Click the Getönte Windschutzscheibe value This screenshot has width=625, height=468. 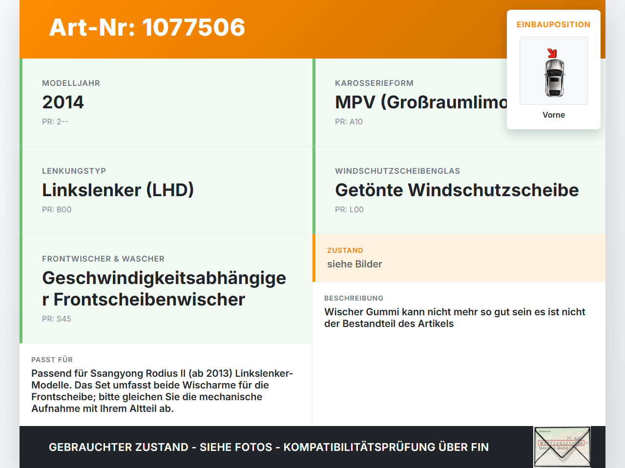pos(457,190)
